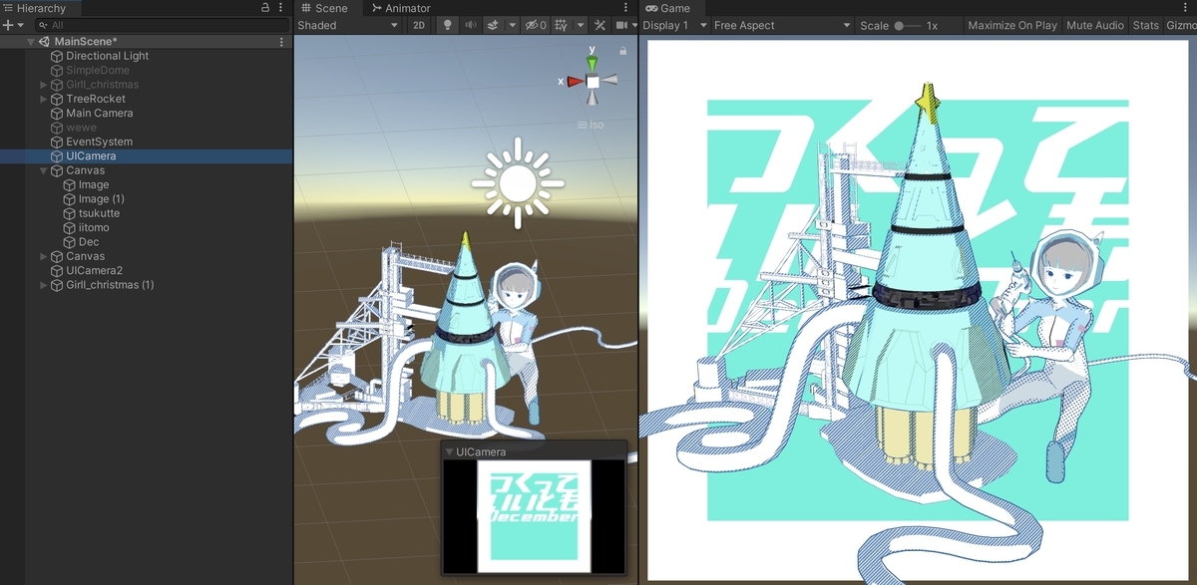1197x585 pixels.
Task: Toggle Mute Audio in the Game view
Action: pos(1095,25)
